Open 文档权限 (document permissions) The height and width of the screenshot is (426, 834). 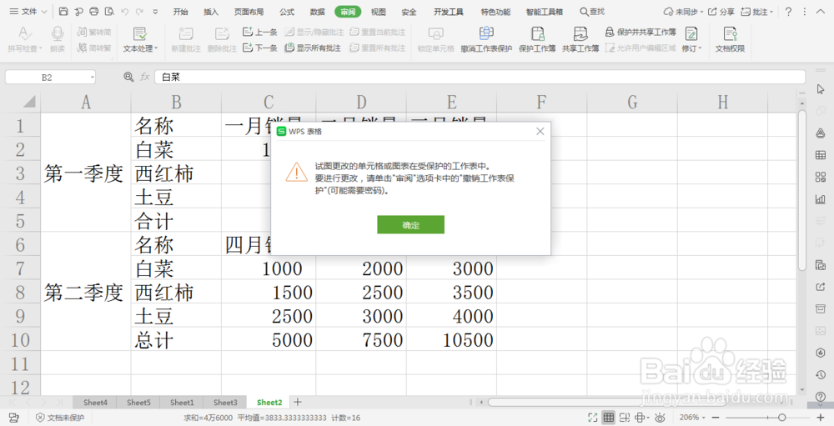730,39
